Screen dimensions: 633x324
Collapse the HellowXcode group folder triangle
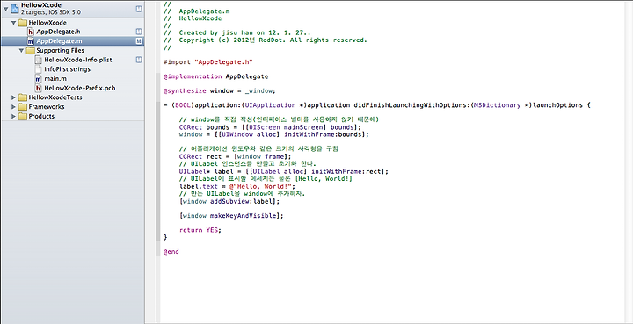(x=14, y=23)
